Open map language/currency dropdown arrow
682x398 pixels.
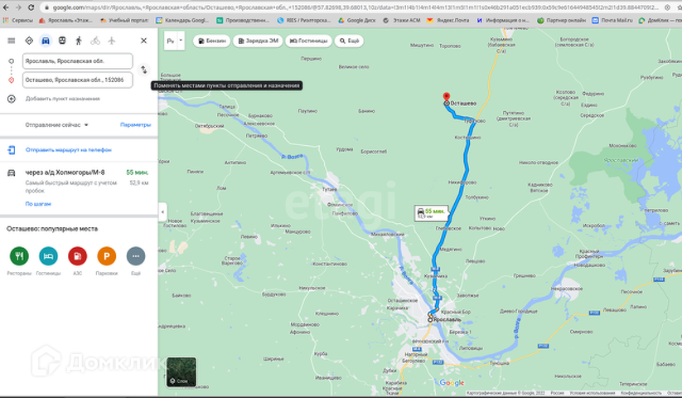click(181, 41)
